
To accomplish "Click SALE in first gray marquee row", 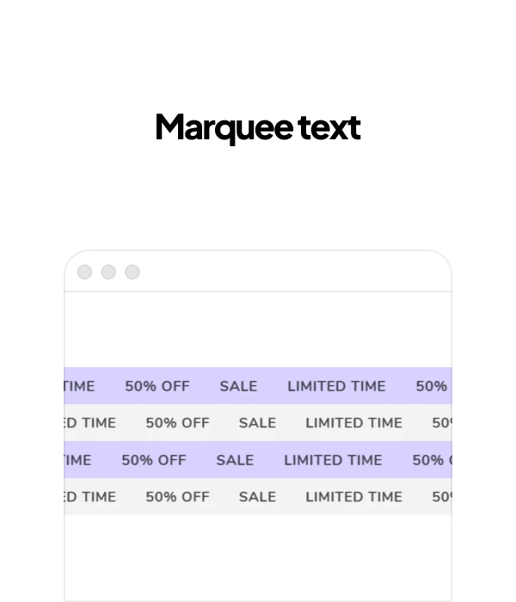I will point(257,423).
